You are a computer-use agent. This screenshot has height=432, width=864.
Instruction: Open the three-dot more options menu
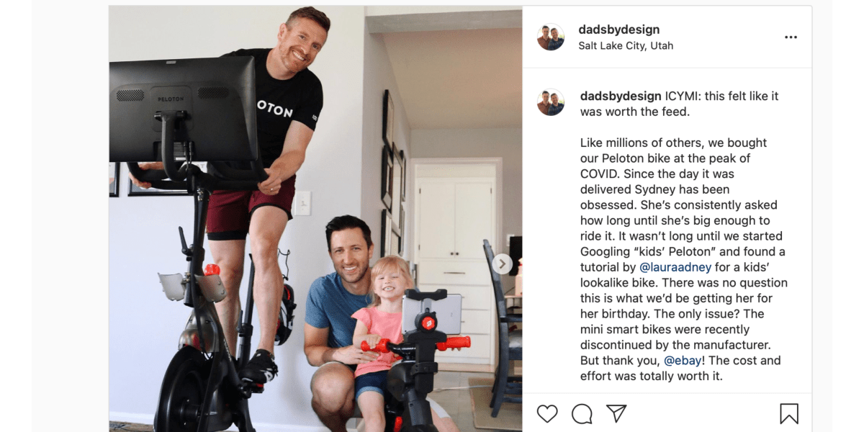tap(791, 37)
